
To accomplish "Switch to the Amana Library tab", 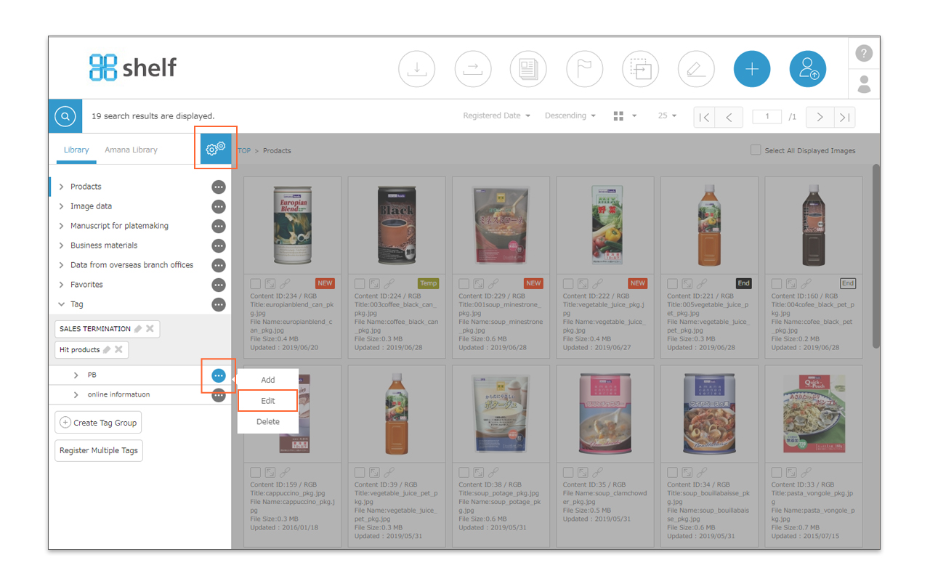I will tap(131, 150).
